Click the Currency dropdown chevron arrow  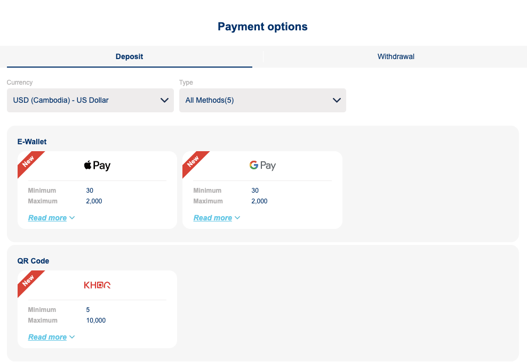point(165,101)
